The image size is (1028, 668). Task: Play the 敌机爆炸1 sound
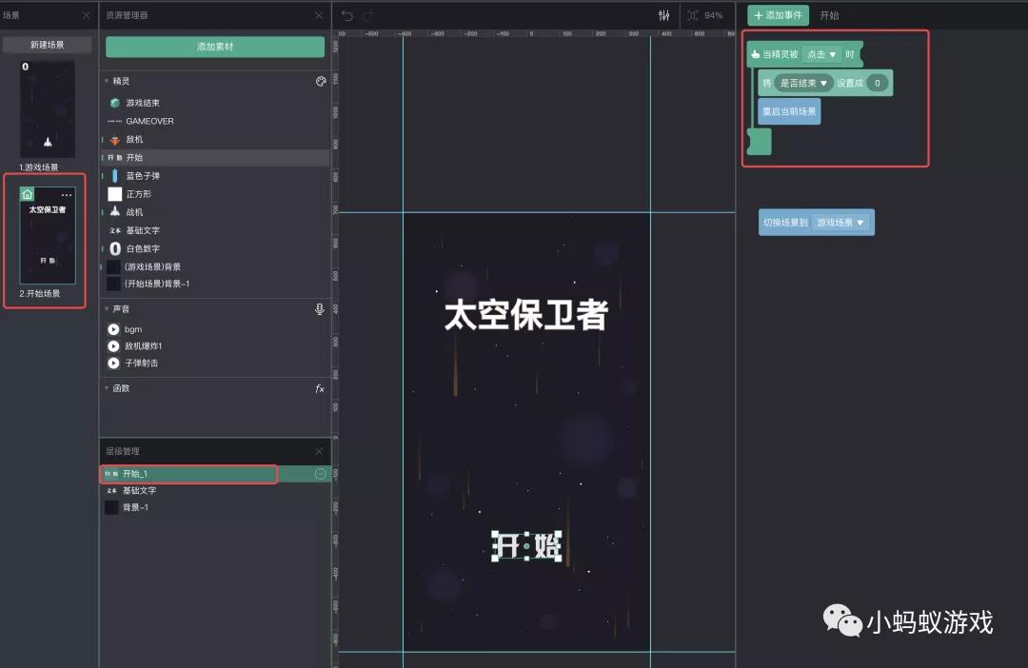click(x=113, y=346)
